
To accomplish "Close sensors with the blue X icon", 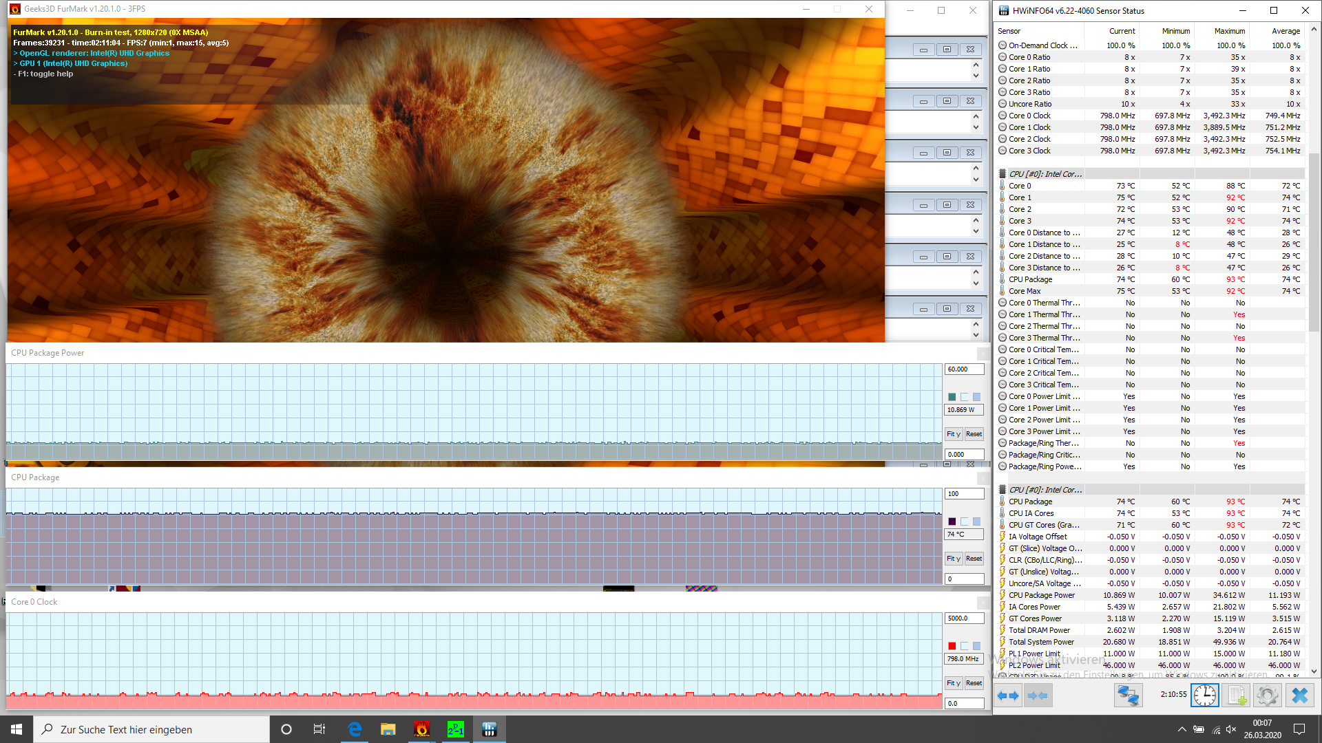I will point(1299,696).
